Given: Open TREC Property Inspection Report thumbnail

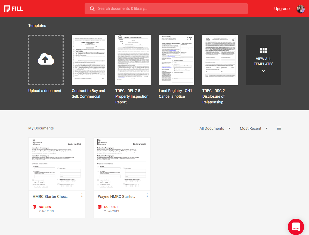Looking at the screenshot, I should (133, 60).
